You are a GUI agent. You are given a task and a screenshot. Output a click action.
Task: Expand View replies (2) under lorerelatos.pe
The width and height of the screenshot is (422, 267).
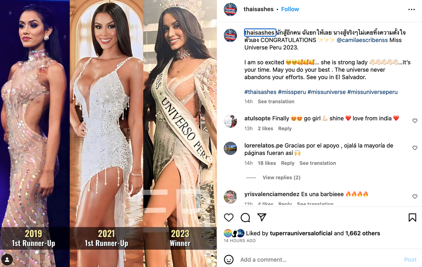click(x=281, y=178)
